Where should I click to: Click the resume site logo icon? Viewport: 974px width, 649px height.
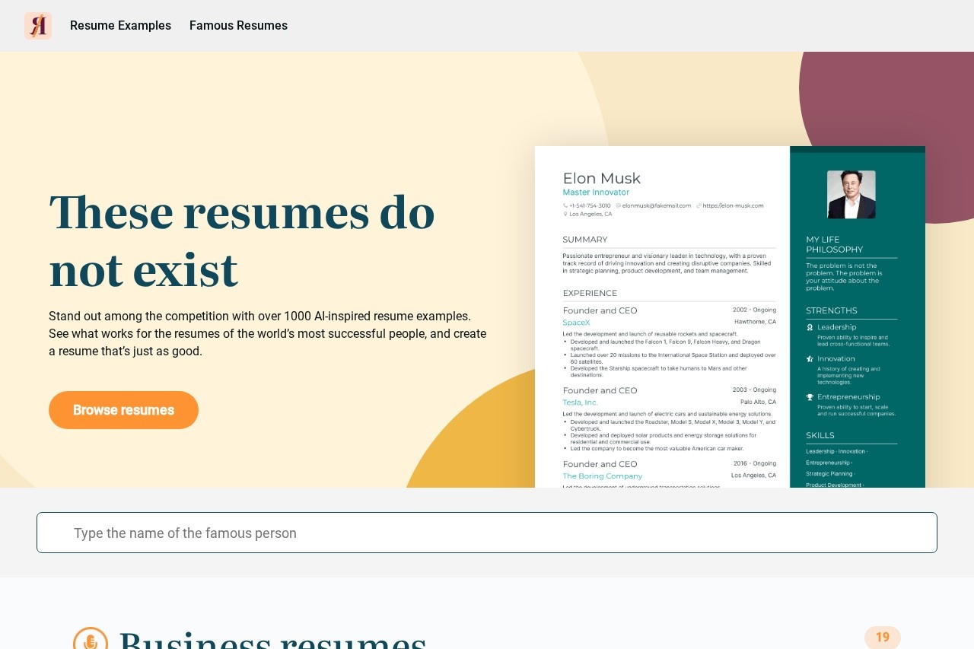click(38, 25)
